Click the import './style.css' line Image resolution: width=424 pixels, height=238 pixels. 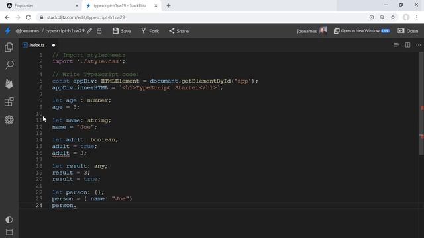coord(89,61)
